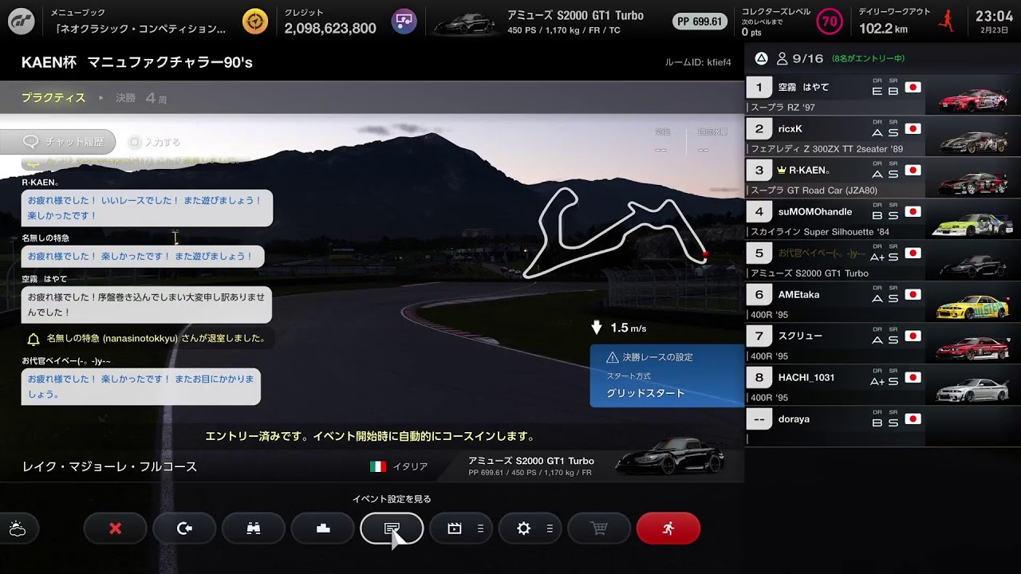Screen dimensions: 1021x574
Task: Open the チャット履歴 chat history button
Action: tap(58, 142)
